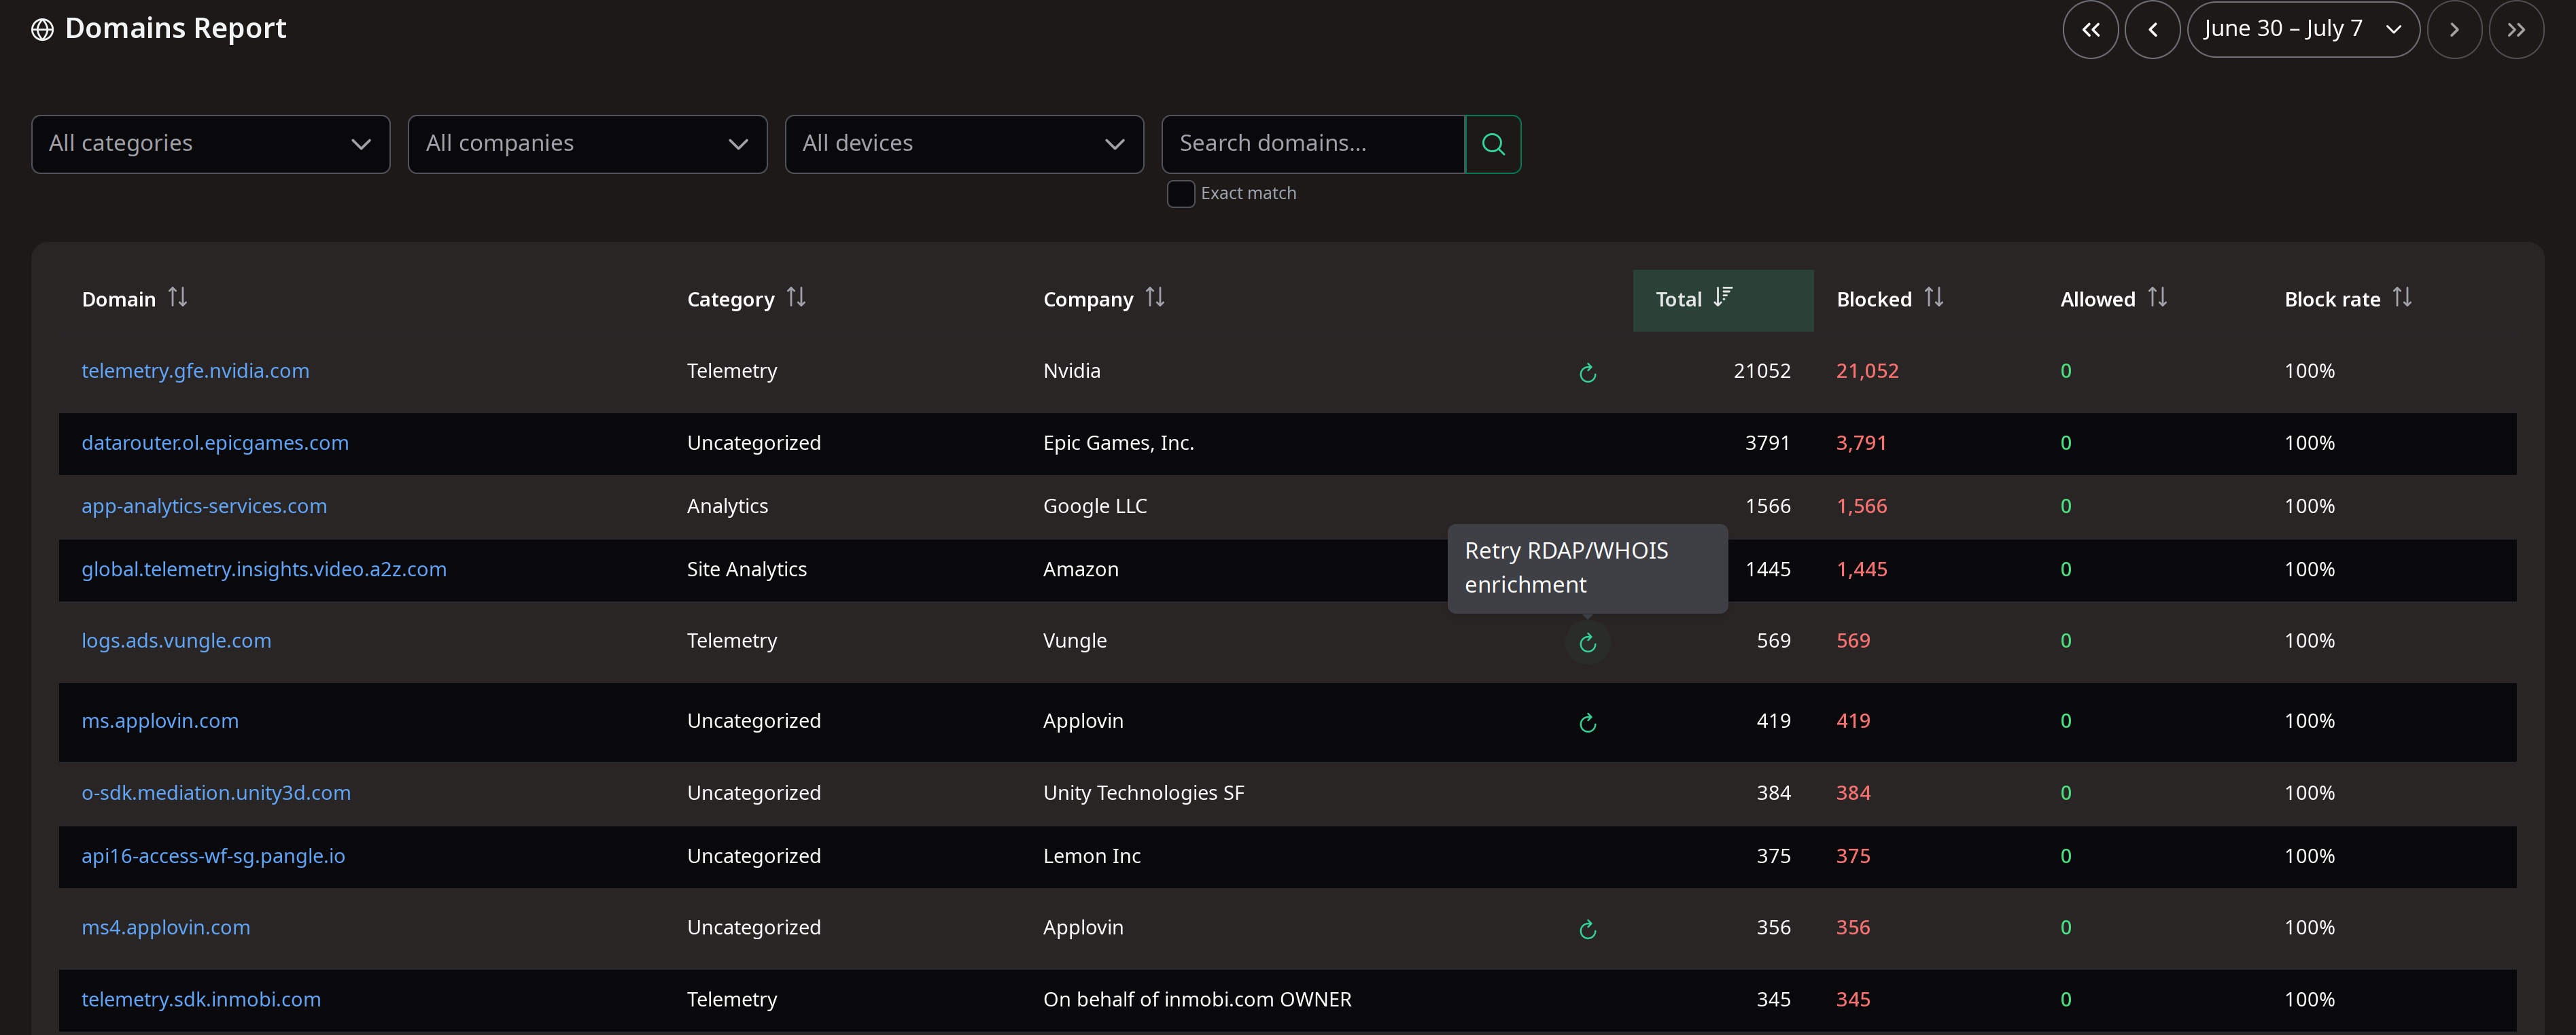Click the Blocked column header label
The height and width of the screenshot is (1035, 2576).
[1874, 299]
